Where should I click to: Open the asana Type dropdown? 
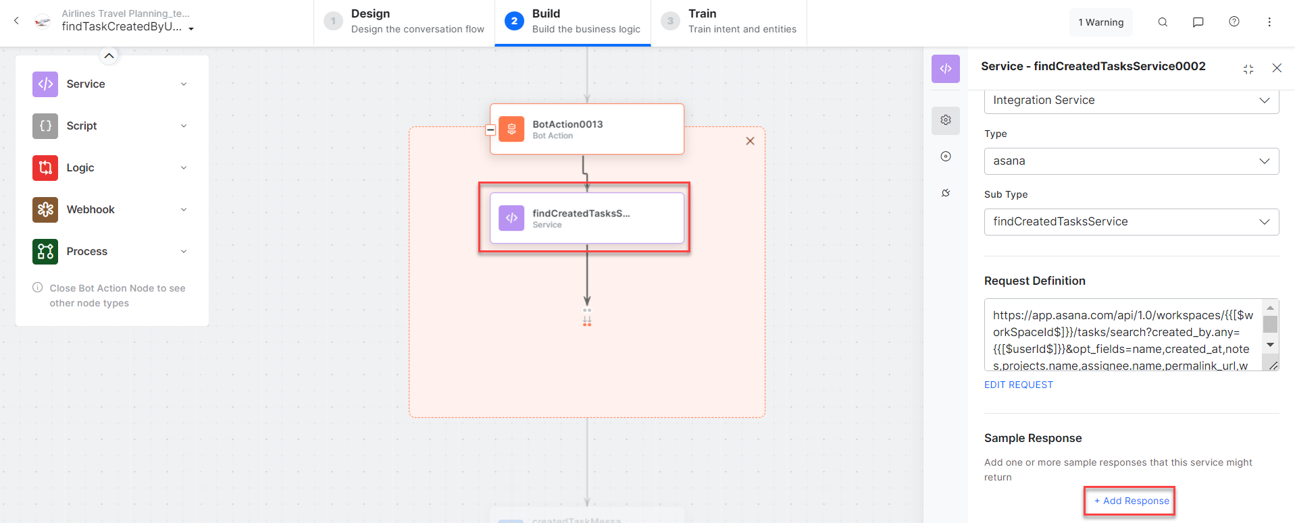pyautogui.click(x=1131, y=161)
